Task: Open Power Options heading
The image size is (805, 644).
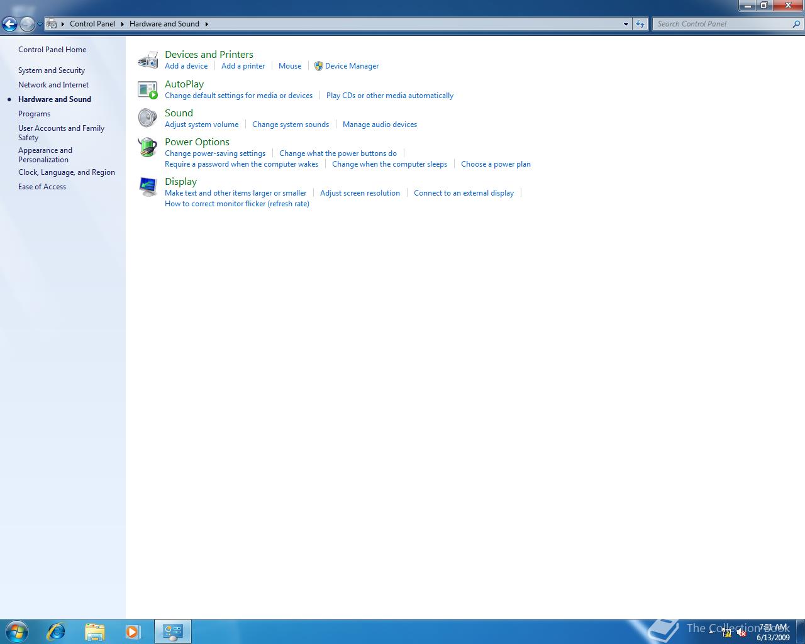Action: (x=197, y=142)
